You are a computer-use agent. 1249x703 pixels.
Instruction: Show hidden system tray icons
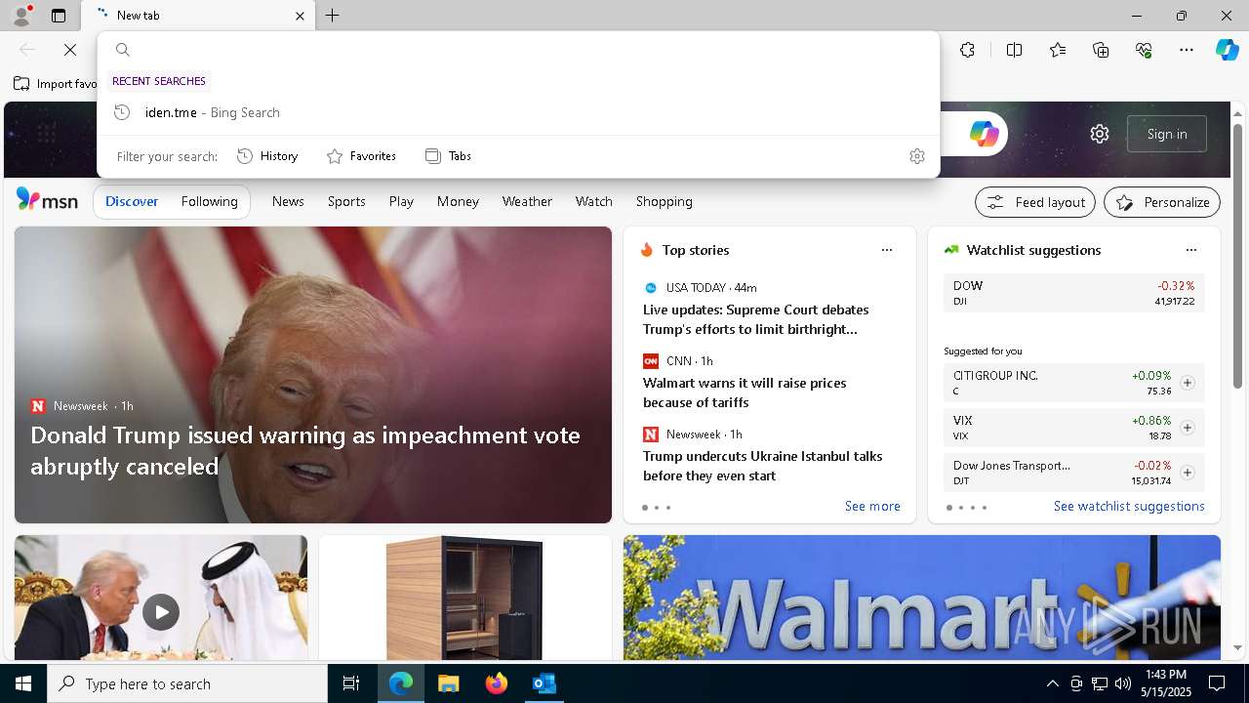[1052, 683]
